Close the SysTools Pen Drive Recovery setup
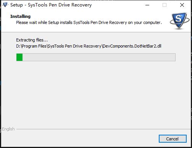This screenshot has width=192, height=148. (x=182, y=5)
